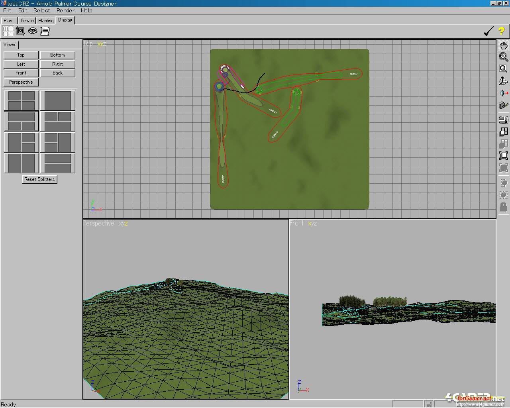Switch to single full viewport layout
Image resolution: width=510 pixels, height=408 pixels.
click(x=58, y=100)
